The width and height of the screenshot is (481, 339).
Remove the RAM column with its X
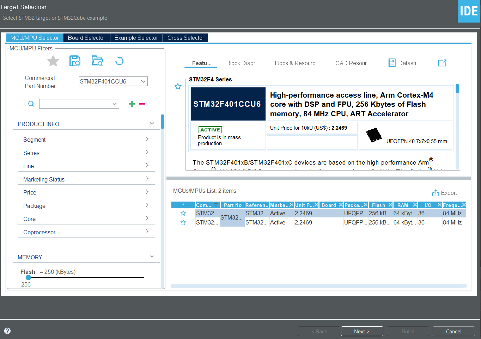415,205
